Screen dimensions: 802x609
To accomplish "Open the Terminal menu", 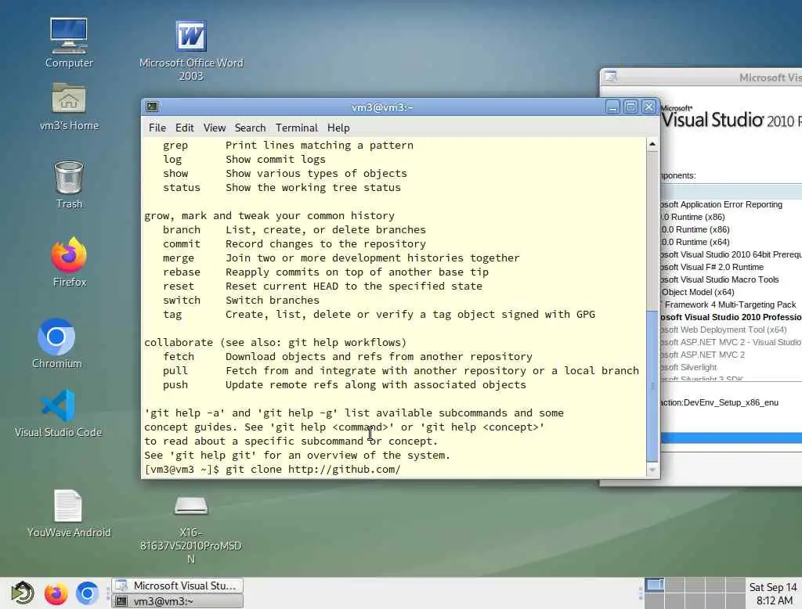I will [297, 128].
